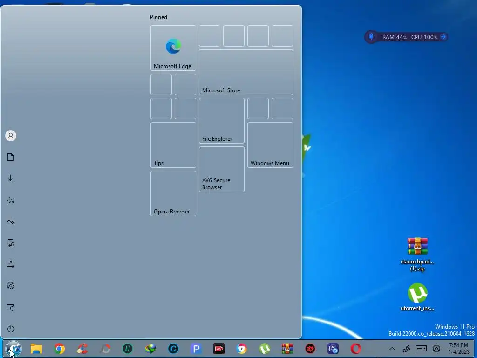Open uTorrent from the taskbar
Image resolution: width=477 pixels, height=358 pixels.
[265, 349]
